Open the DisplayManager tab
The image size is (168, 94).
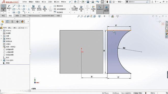(22, 22)
